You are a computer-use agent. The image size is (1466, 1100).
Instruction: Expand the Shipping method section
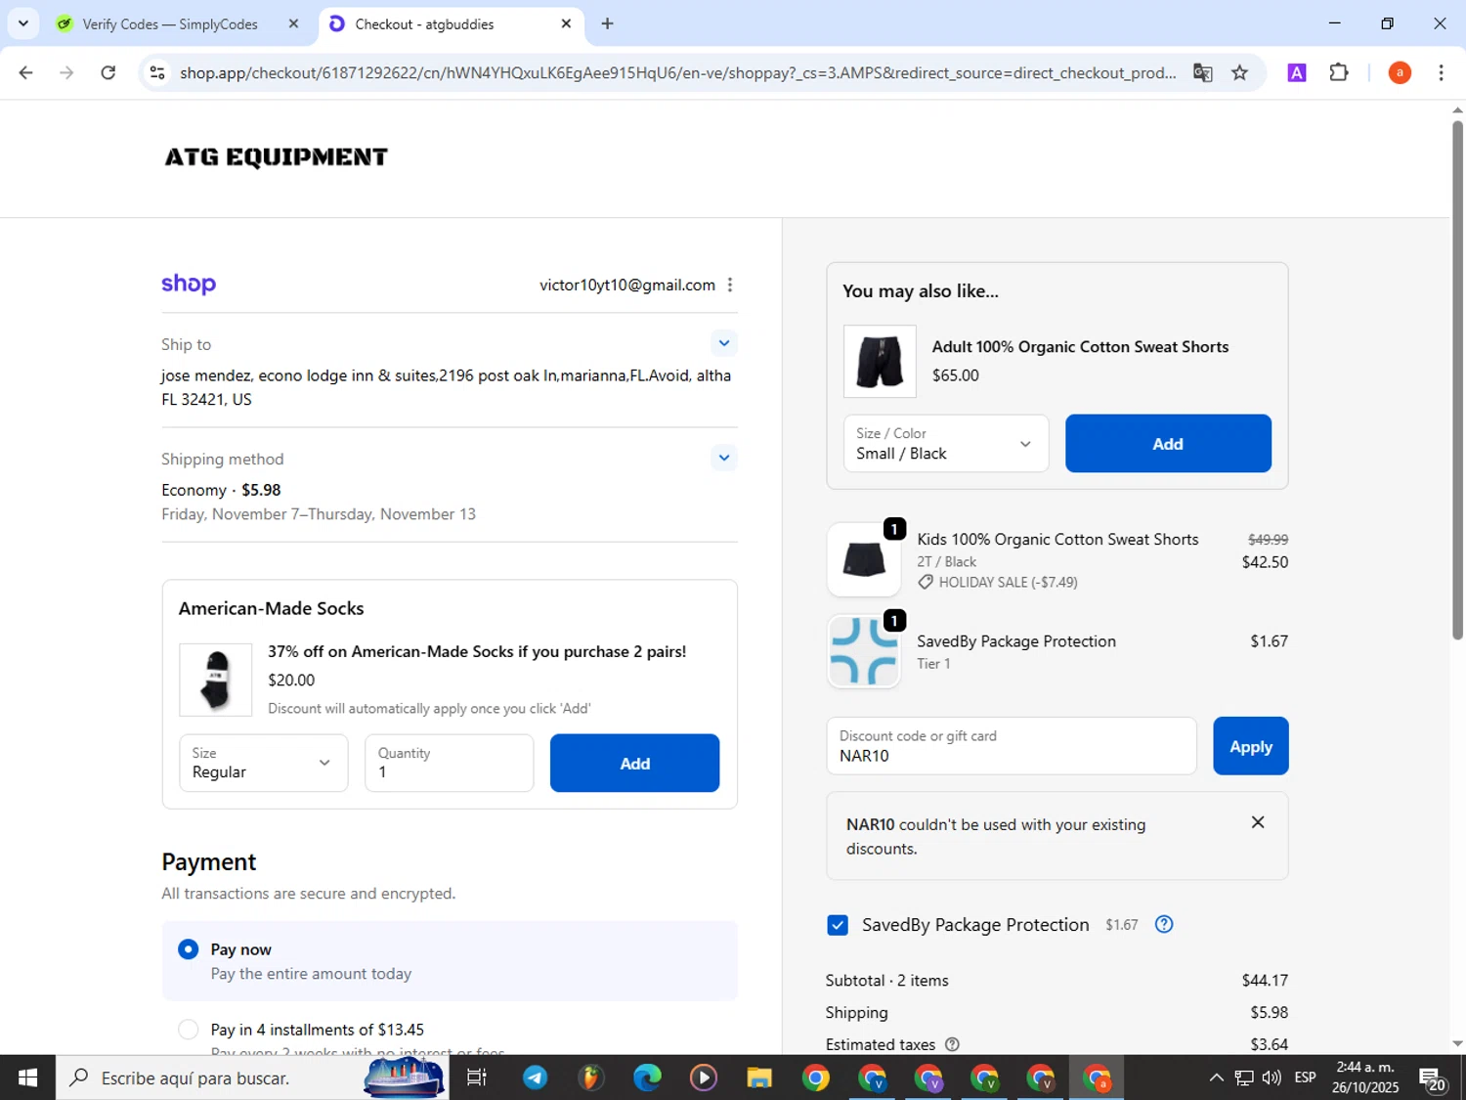(723, 458)
